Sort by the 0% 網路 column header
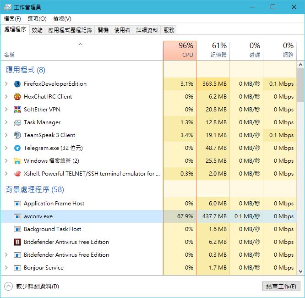This screenshot has height=298, width=305. [x=280, y=50]
